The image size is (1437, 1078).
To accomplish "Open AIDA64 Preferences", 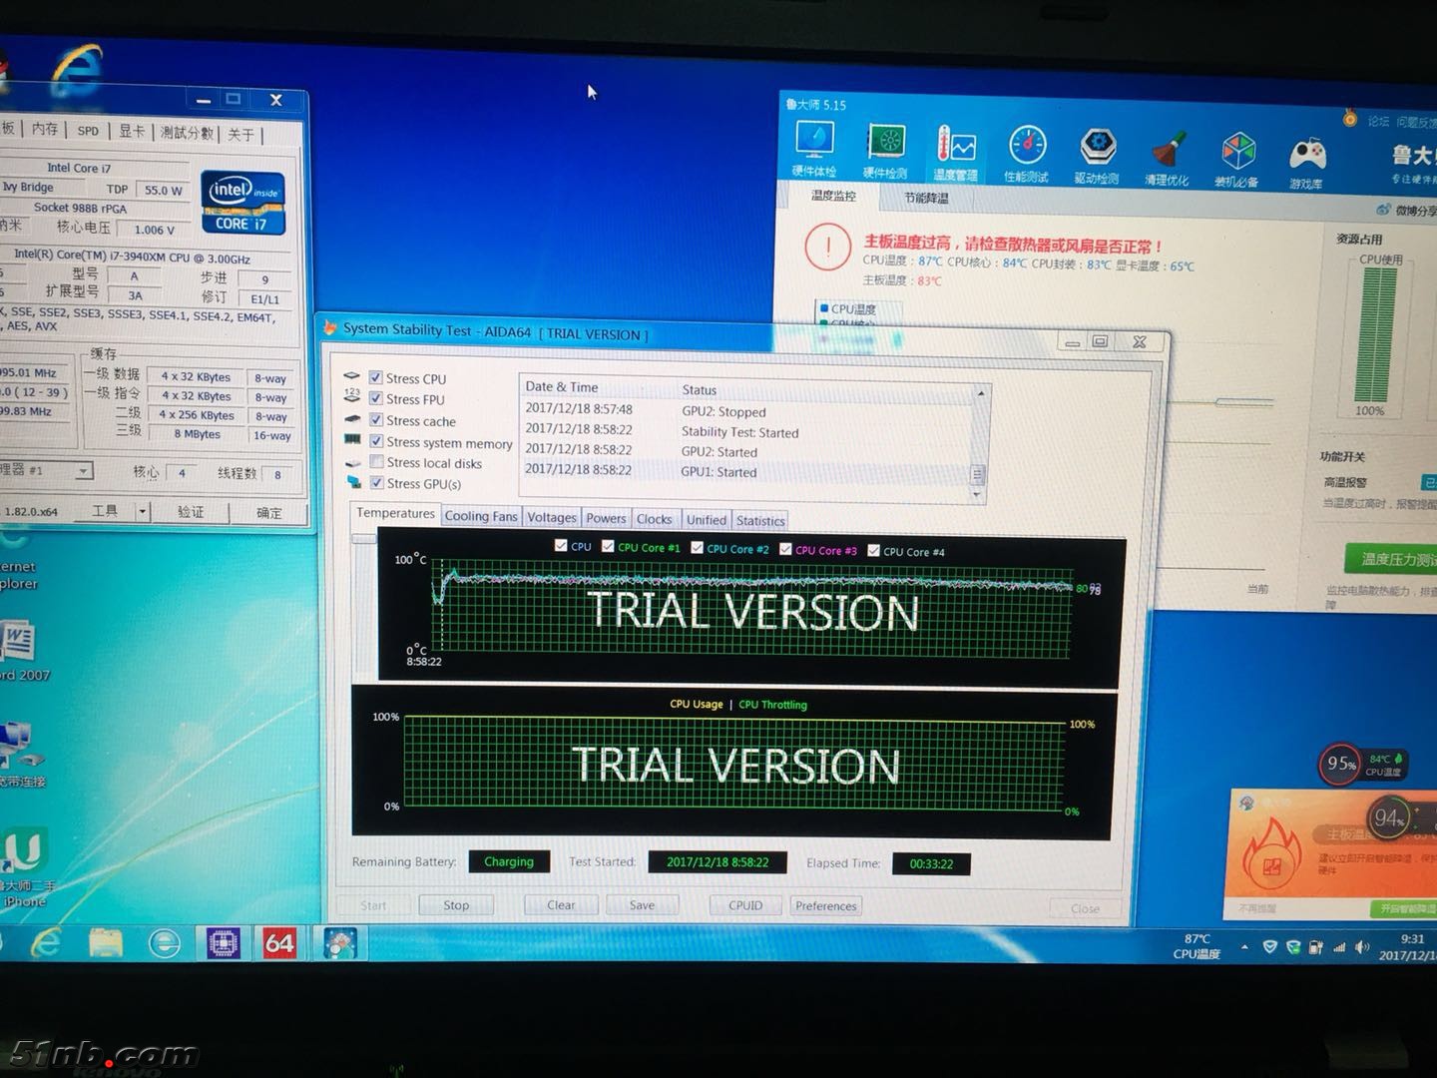I will click(825, 906).
